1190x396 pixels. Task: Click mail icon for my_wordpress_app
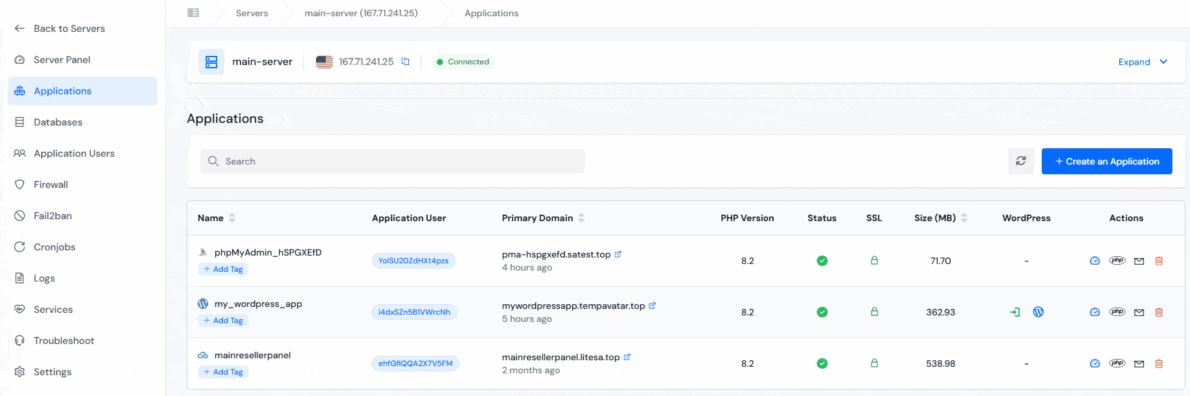point(1139,313)
